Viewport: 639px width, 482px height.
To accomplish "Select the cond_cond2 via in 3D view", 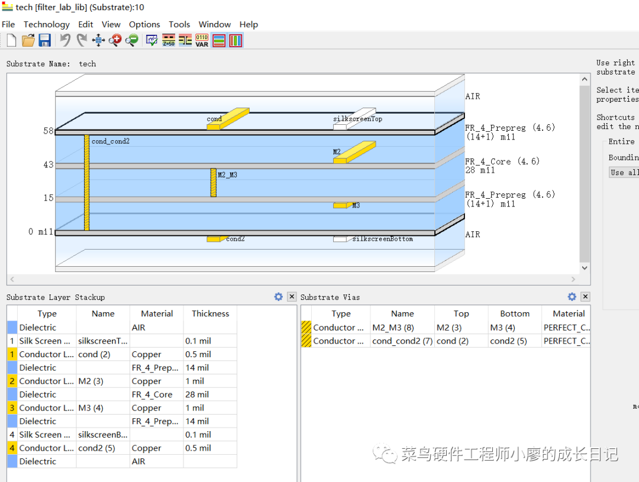I will (x=87, y=183).
